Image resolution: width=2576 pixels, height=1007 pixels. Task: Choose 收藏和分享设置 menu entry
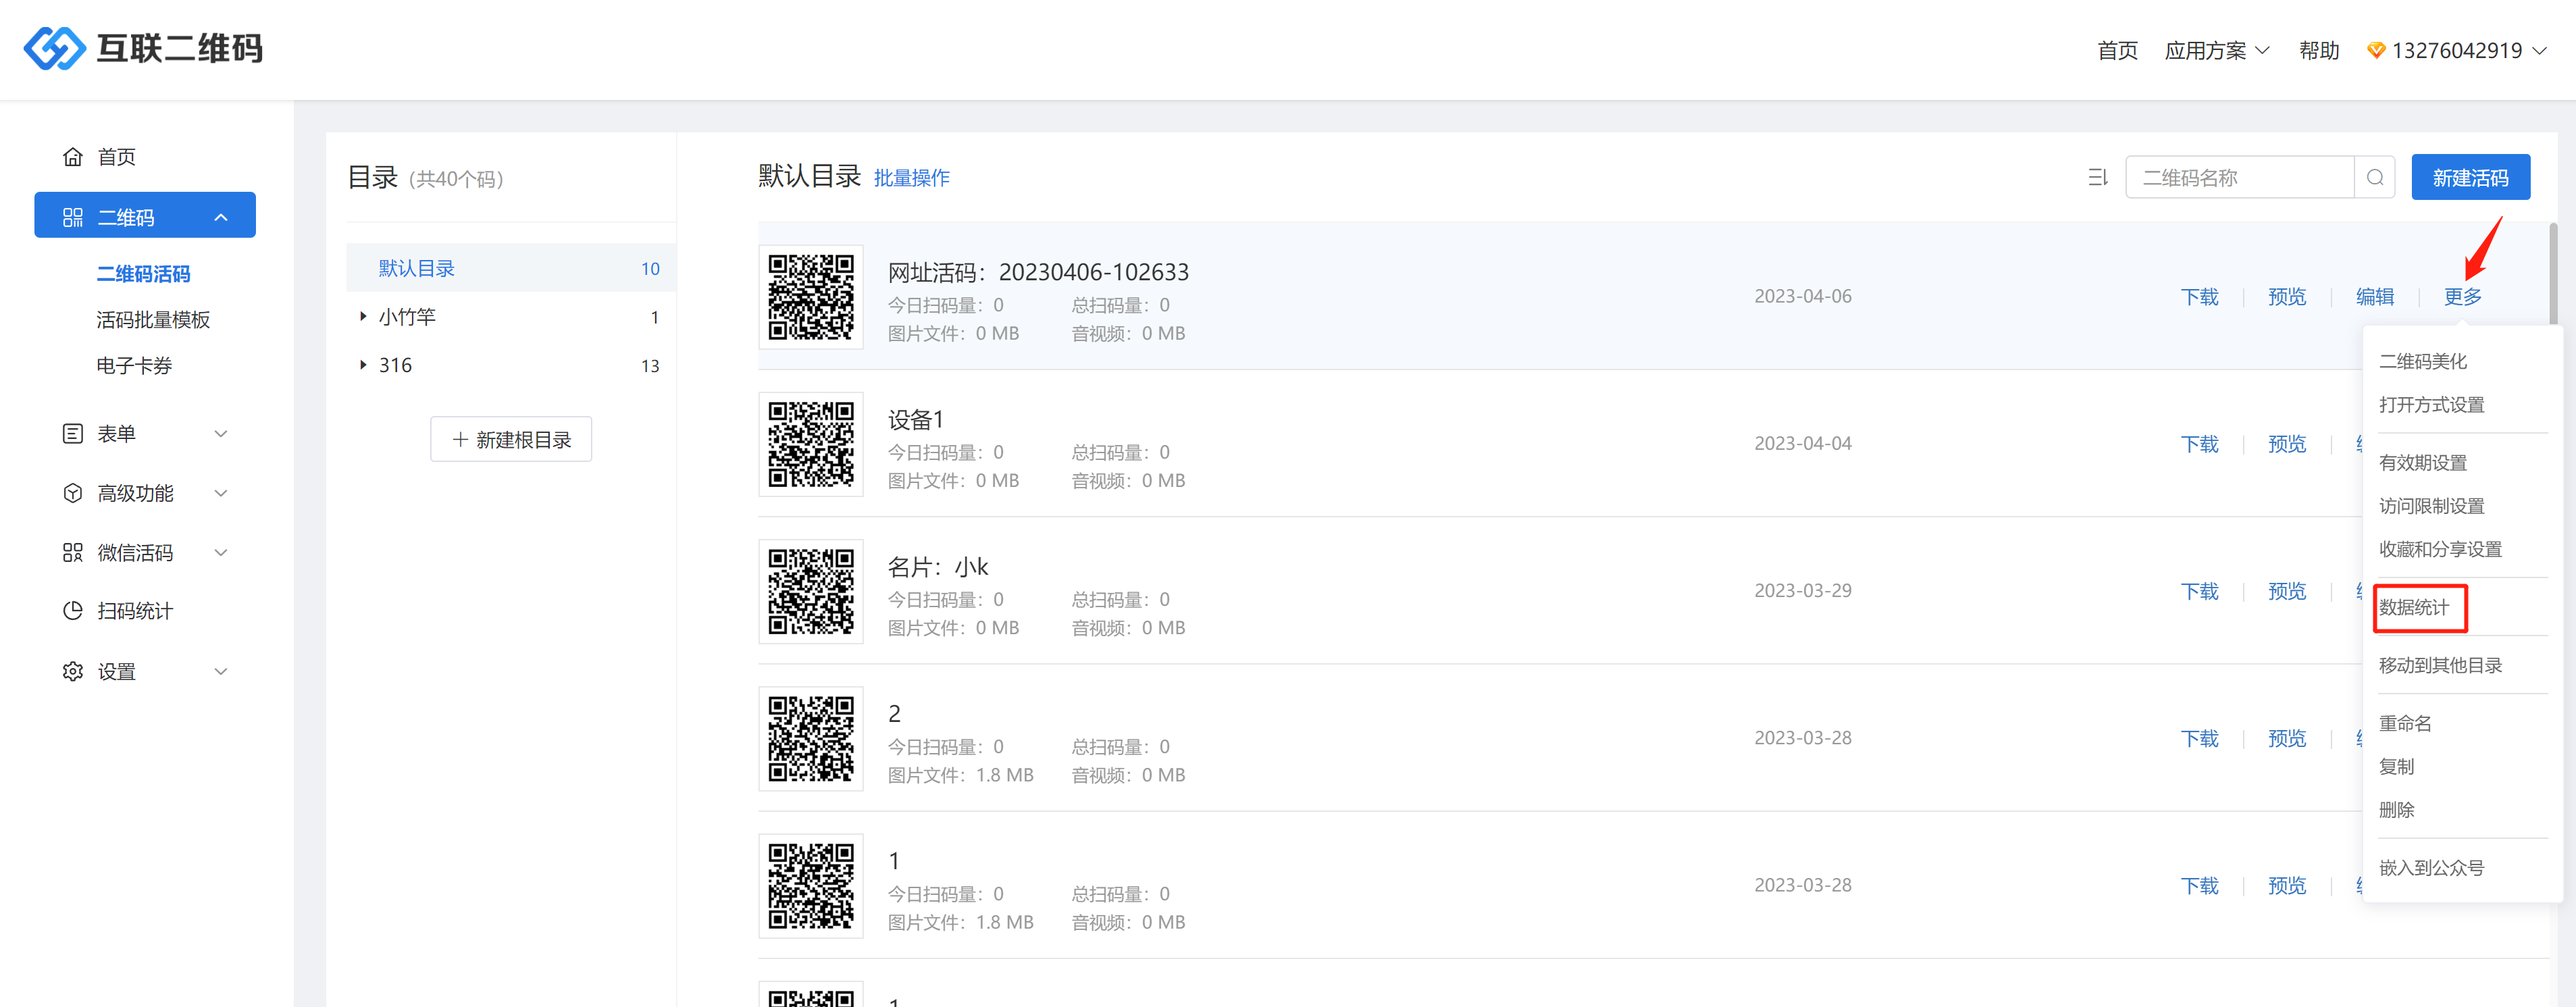tap(2440, 549)
